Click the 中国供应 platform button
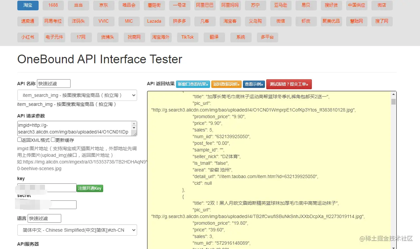The width and height of the screenshot is (420, 249). [356, 5]
